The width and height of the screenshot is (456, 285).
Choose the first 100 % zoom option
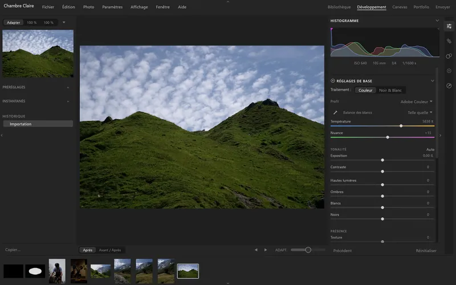pyautogui.click(x=32, y=22)
